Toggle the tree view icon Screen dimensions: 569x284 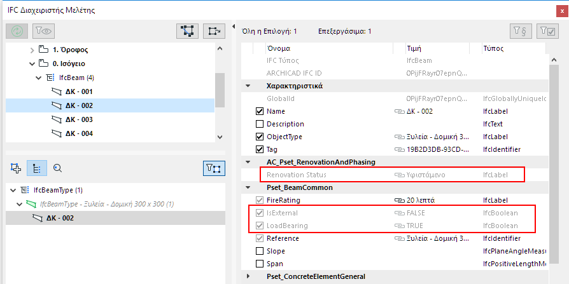coord(36,168)
